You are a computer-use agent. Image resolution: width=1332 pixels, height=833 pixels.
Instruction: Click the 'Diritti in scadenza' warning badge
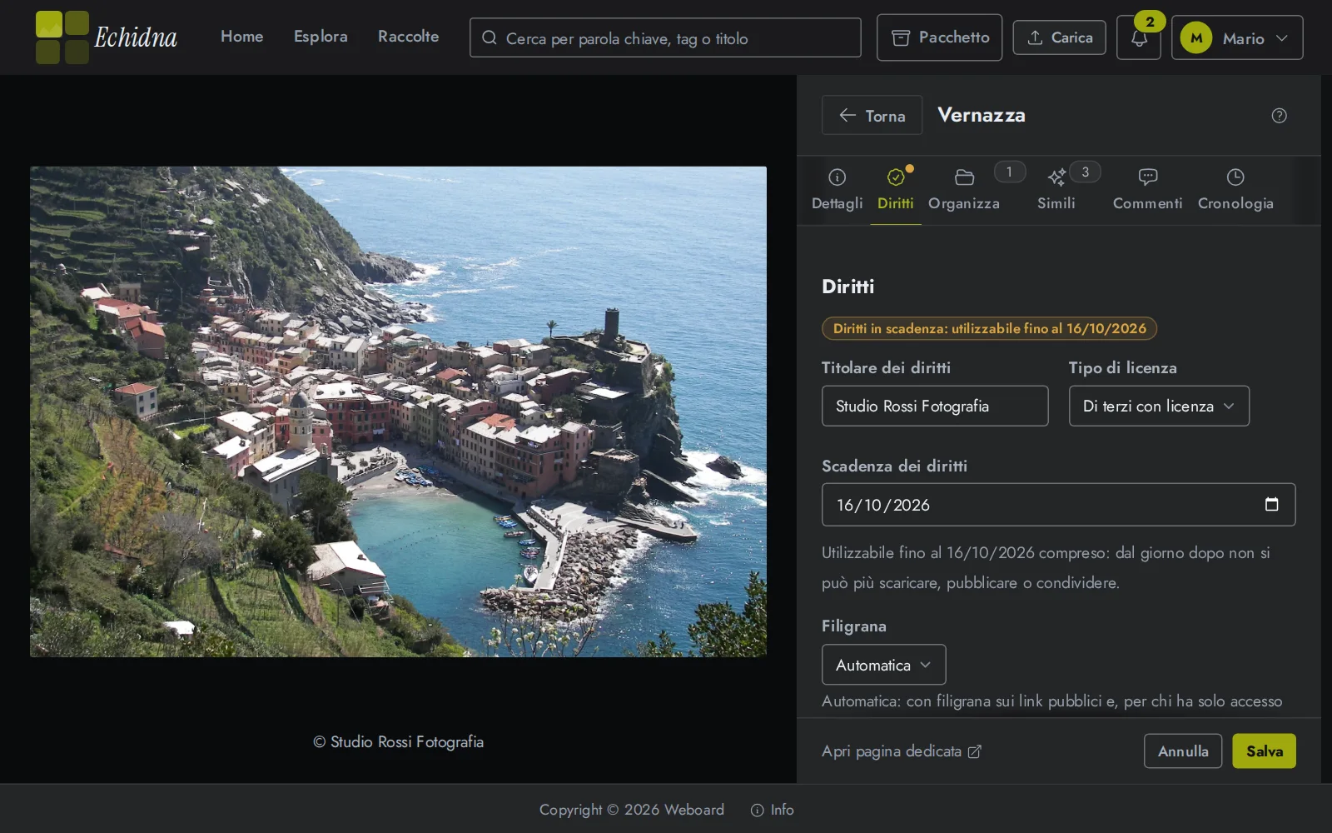coord(989,328)
